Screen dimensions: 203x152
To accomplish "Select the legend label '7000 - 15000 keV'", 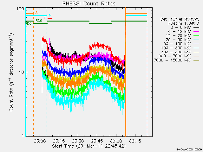I will [172, 60].
